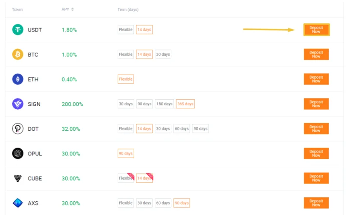Click Deposit Now for ETH

[316, 79]
